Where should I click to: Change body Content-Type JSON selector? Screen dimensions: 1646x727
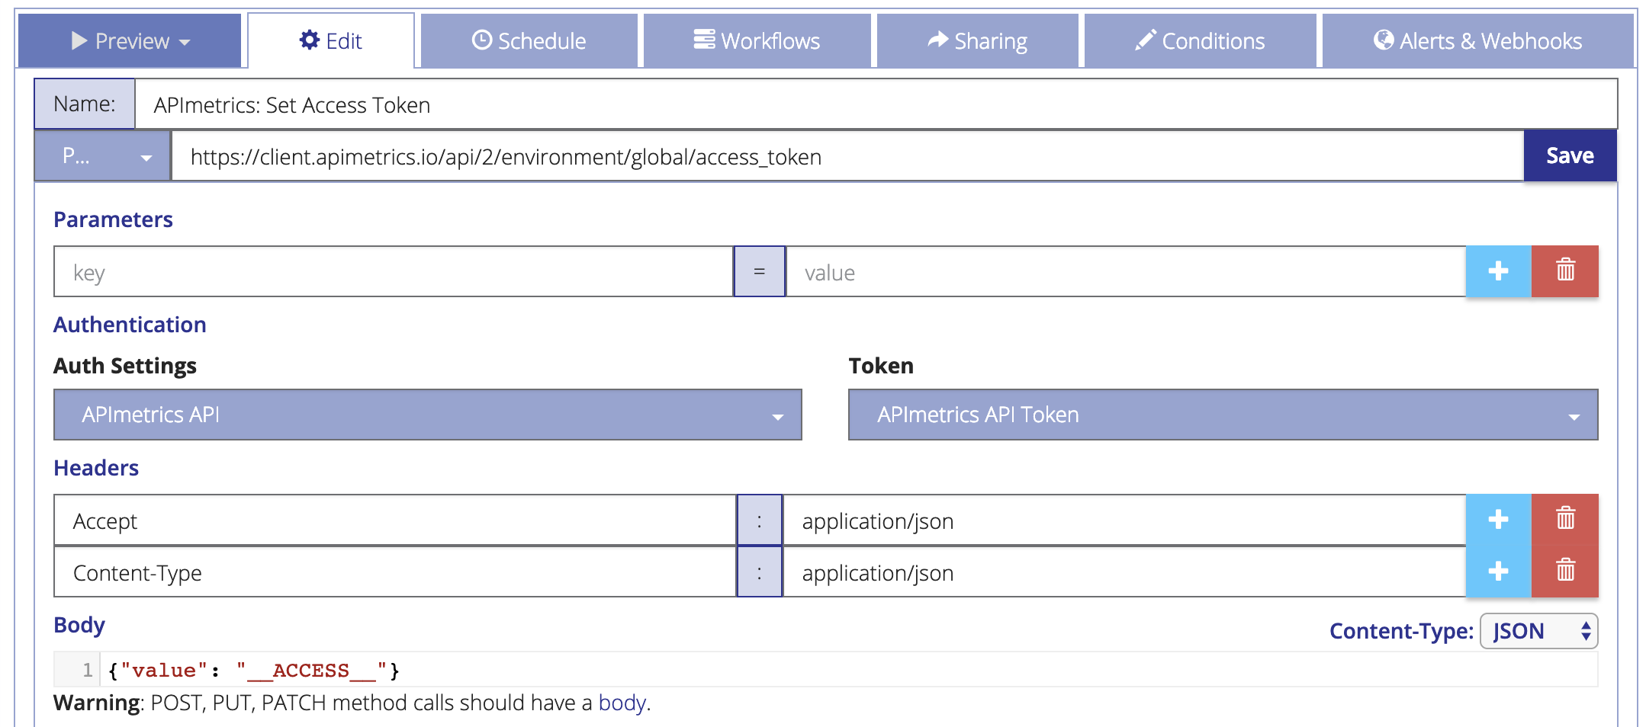pyautogui.click(x=1538, y=631)
